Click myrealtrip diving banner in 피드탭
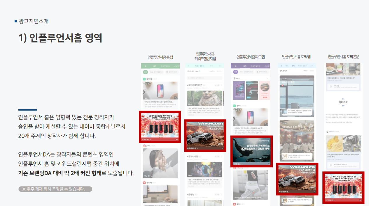 tap(251, 151)
